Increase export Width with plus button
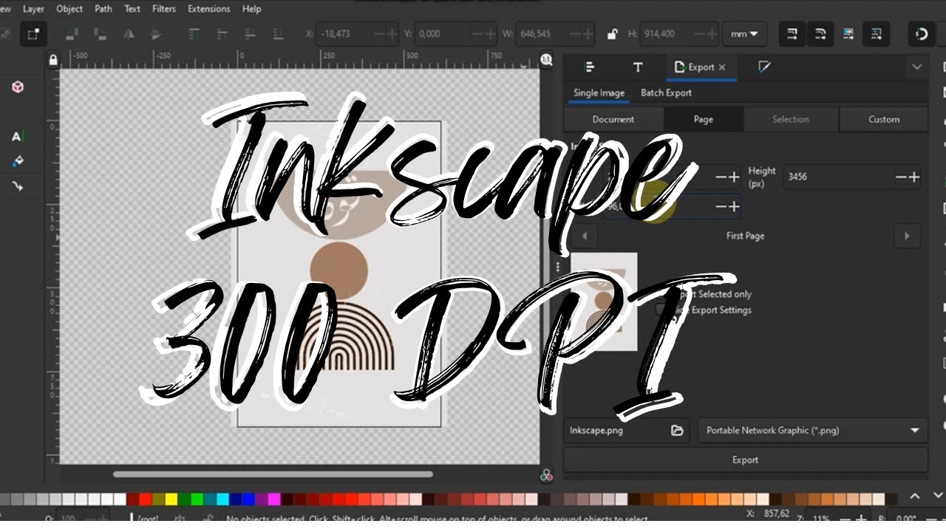Image resolution: width=946 pixels, height=532 pixels. point(734,177)
